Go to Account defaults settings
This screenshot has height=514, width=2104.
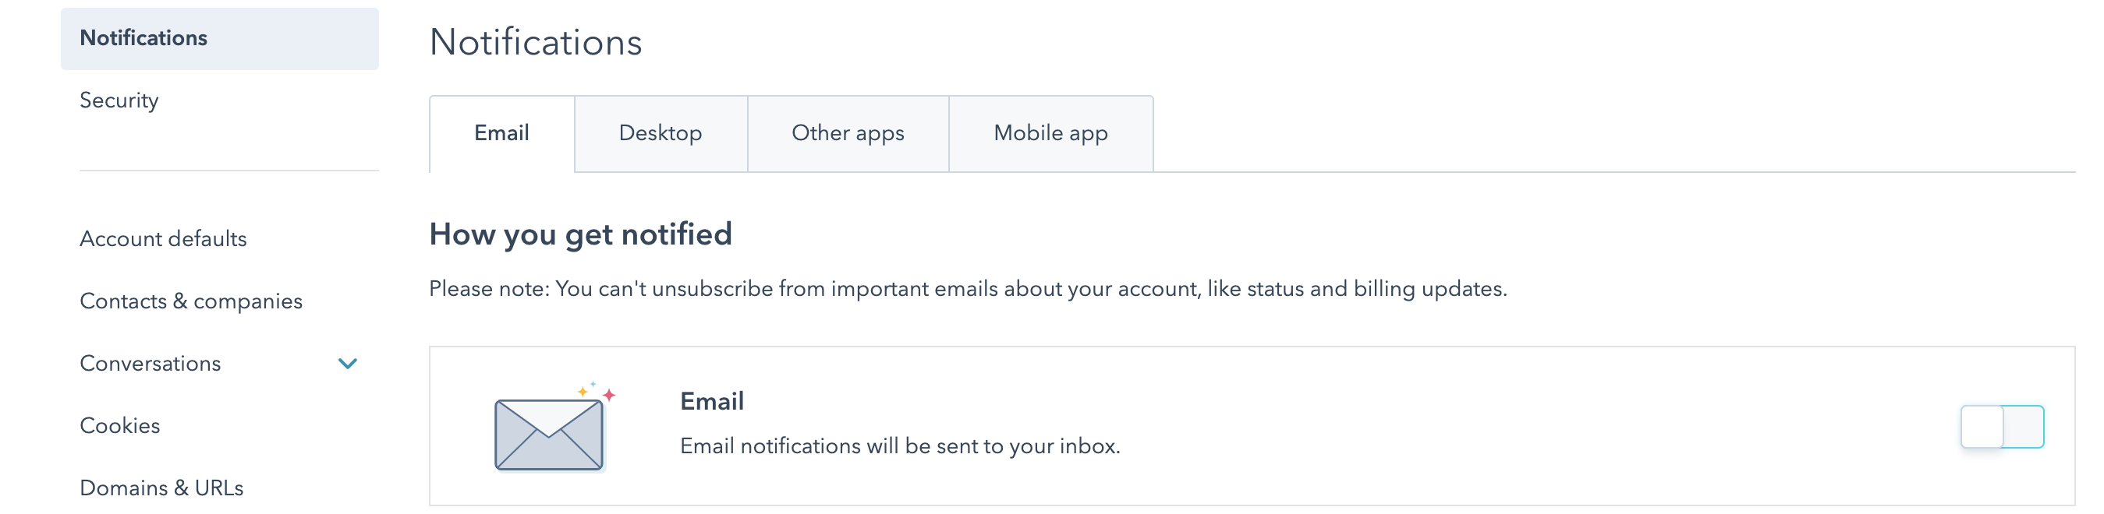163,239
